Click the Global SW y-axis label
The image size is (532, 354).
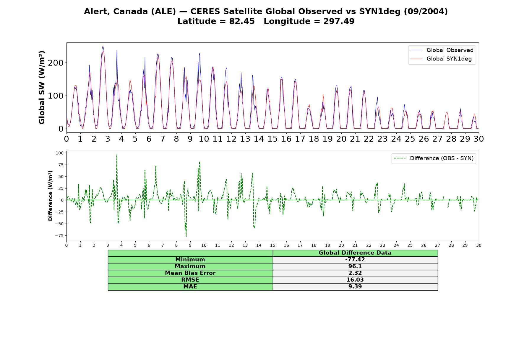coord(42,87)
